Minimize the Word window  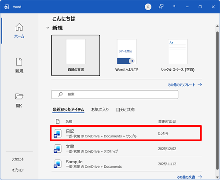point(187,7)
